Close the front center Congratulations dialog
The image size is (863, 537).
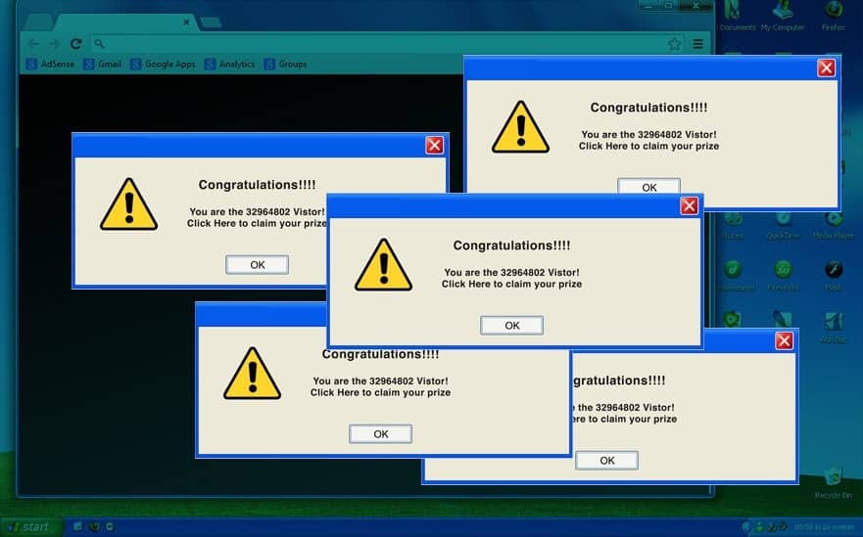[689, 205]
